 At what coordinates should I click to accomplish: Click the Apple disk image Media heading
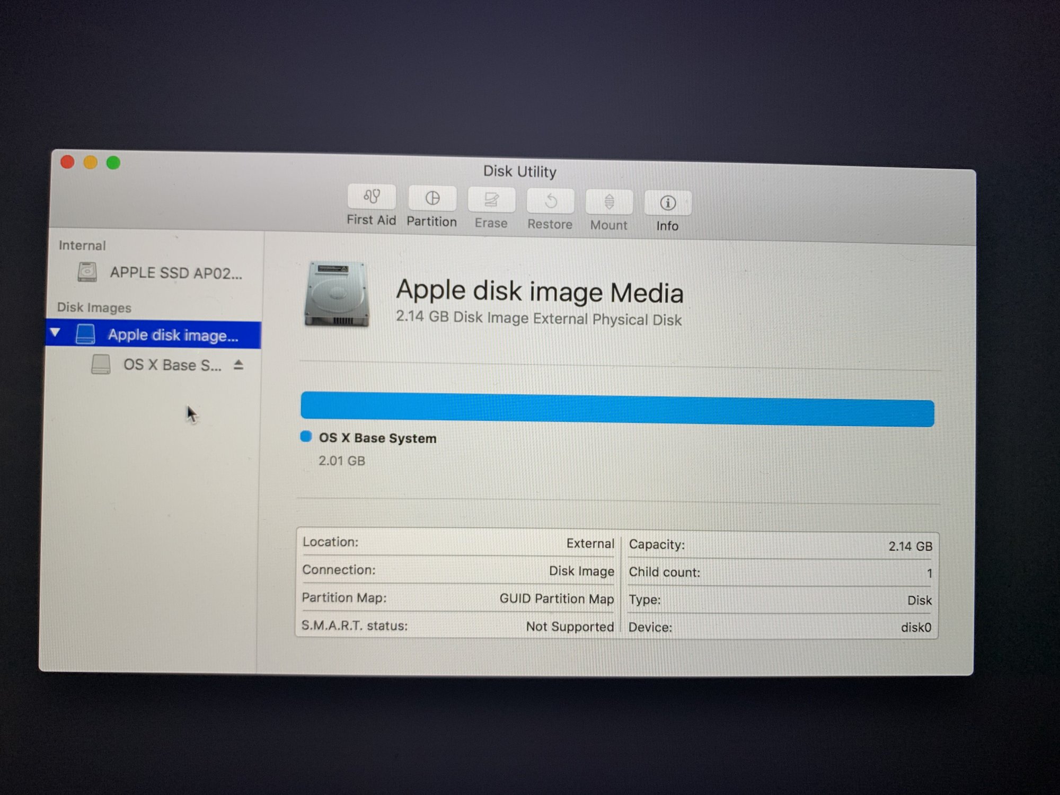pyautogui.click(x=540, y=291)
